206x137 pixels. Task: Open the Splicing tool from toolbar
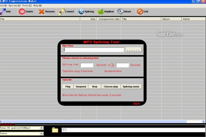81,11
